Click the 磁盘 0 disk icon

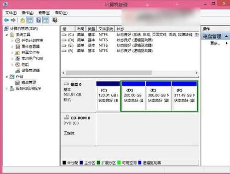[x=66, y=84]
